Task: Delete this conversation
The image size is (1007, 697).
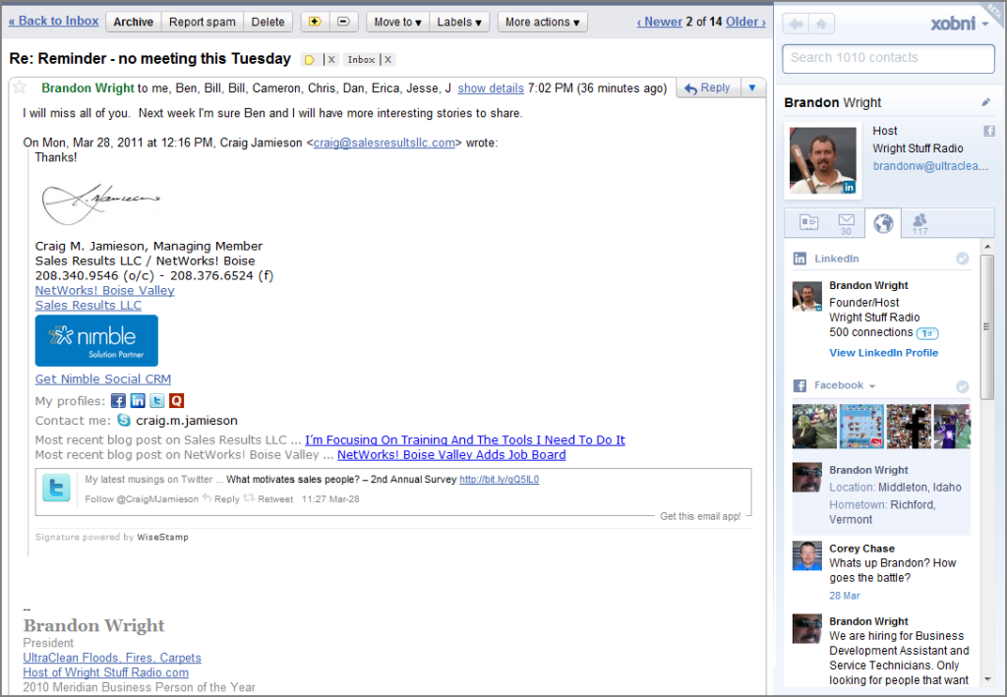Action: coord(267,22)
